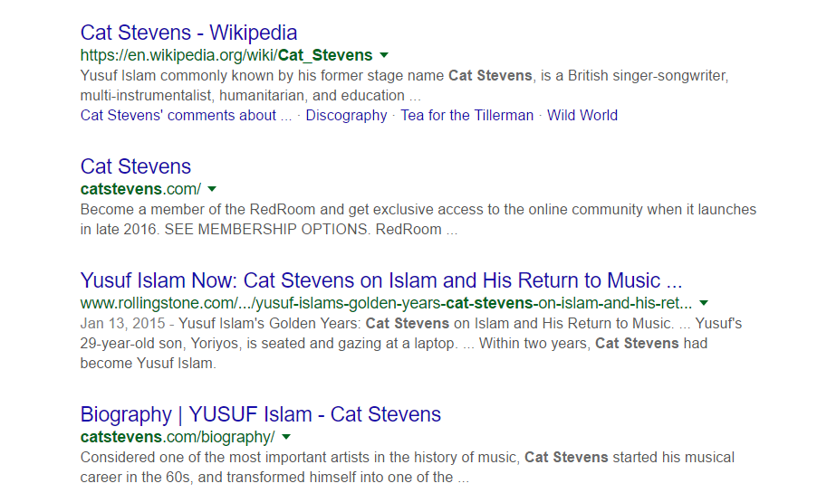
Task: Open the Cat Stevens - Wikipedia result title
Action: [x=188, y=33]
